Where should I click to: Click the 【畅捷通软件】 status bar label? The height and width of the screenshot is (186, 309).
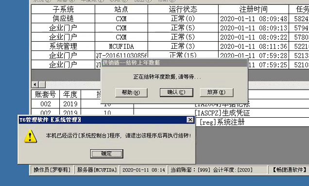(289, 170)
